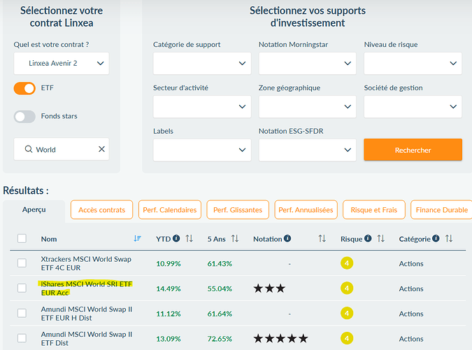Click risk badge 4 for Amundi EUR H Dist

click(347, 313)
